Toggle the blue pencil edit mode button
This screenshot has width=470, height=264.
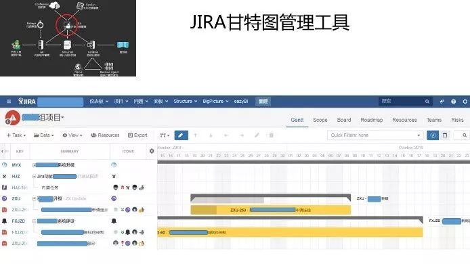coord(181,135)
